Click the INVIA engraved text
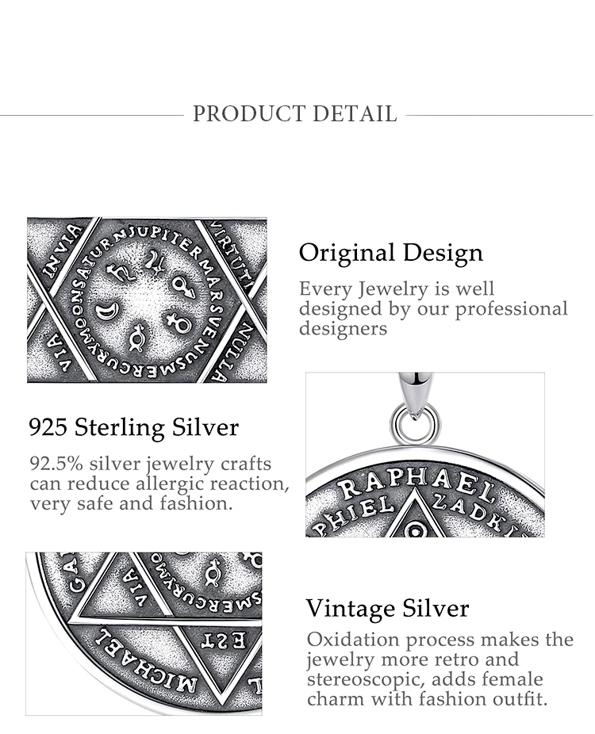Image resolution: width=595 pixels, height=734 pixels. [x=62, y=248]
